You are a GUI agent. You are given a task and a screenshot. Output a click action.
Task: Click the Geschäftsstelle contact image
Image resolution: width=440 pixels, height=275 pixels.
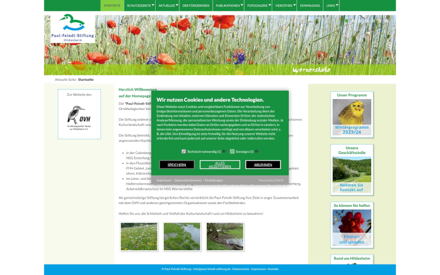point(352,172)
